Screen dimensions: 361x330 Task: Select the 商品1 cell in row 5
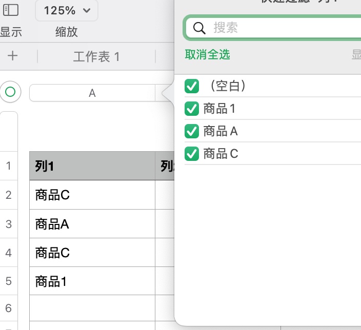coord(92,281)
